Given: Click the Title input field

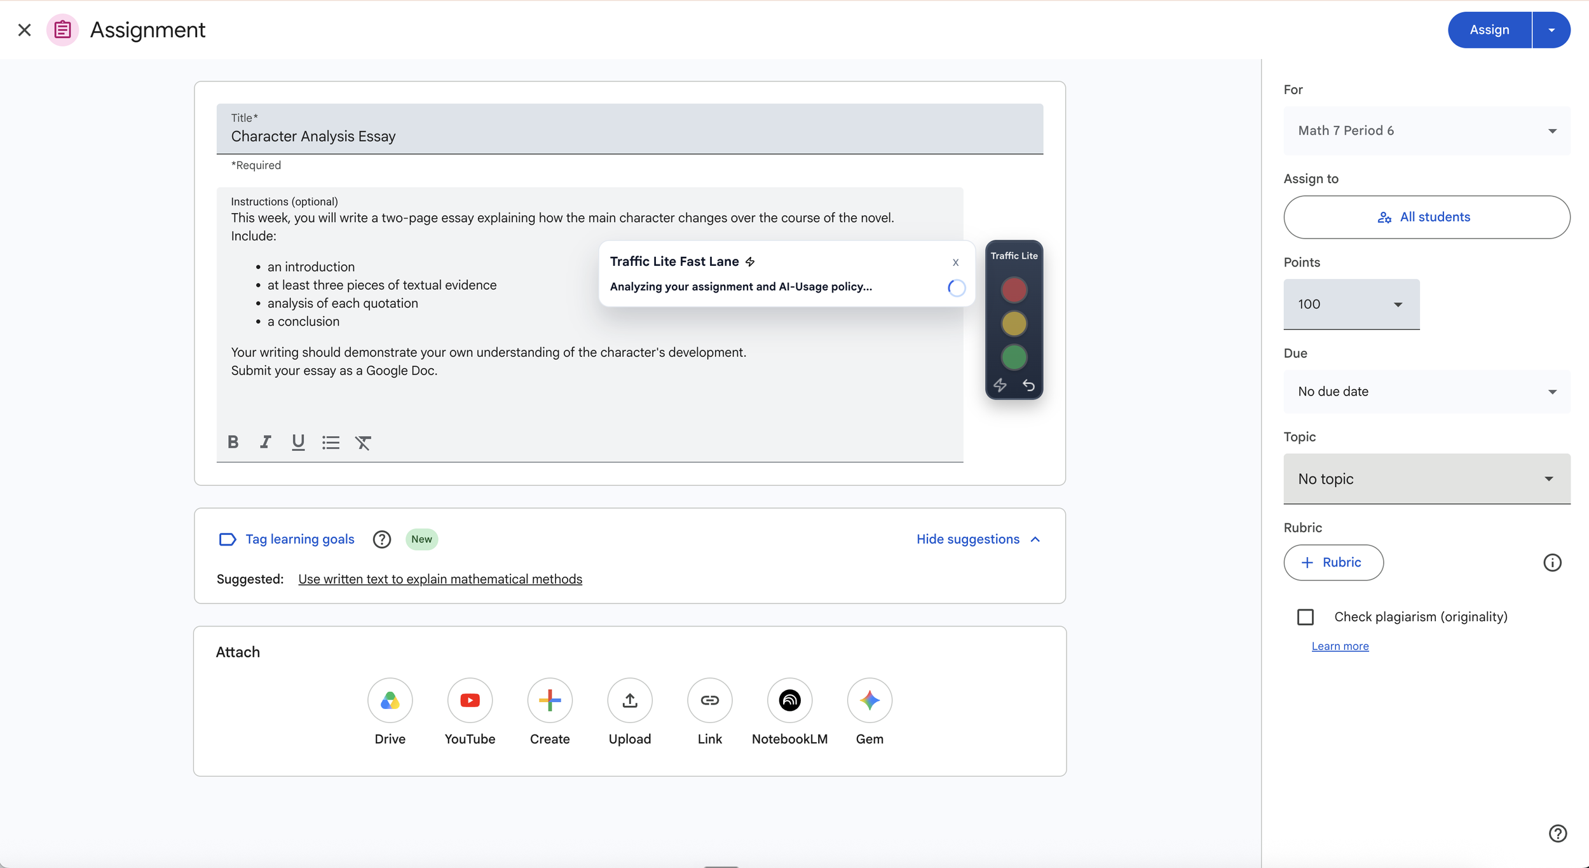Looking at the screenshot, I should point(629,129).
